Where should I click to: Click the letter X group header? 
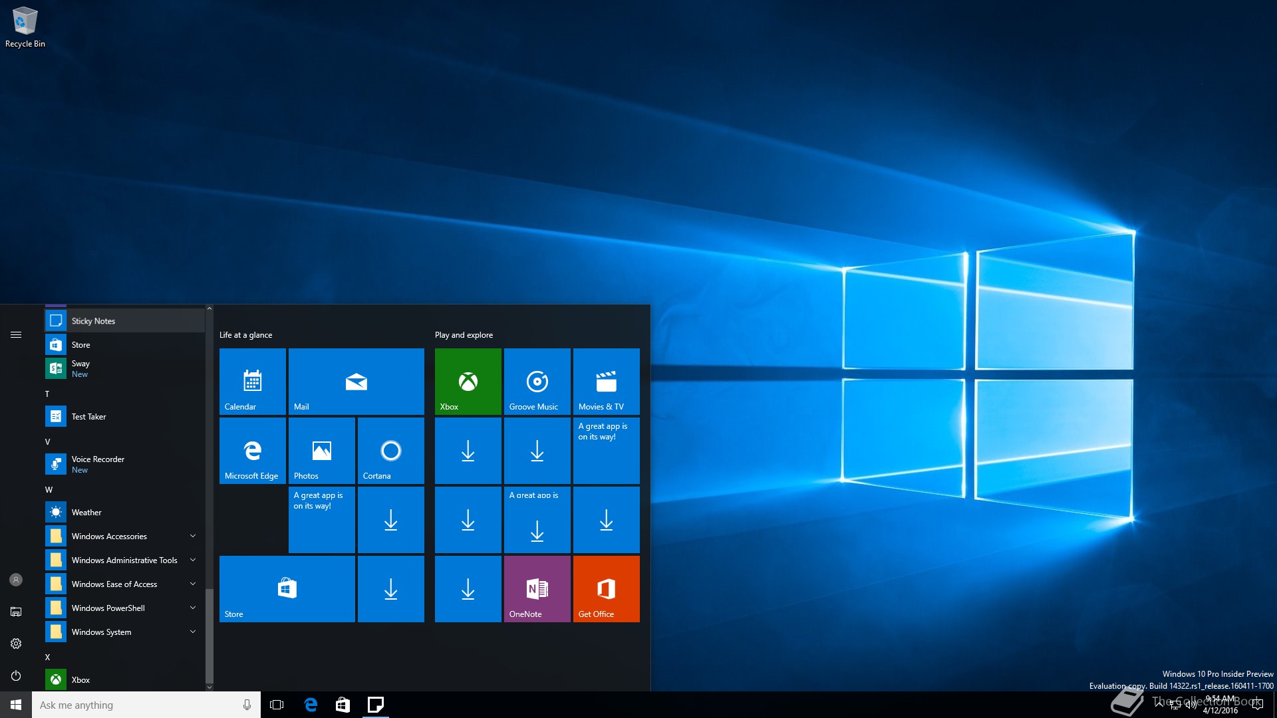47,658
